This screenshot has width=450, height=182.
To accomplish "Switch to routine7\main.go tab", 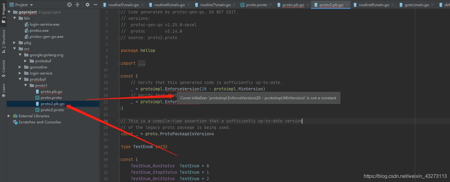I will coord(215,5).
